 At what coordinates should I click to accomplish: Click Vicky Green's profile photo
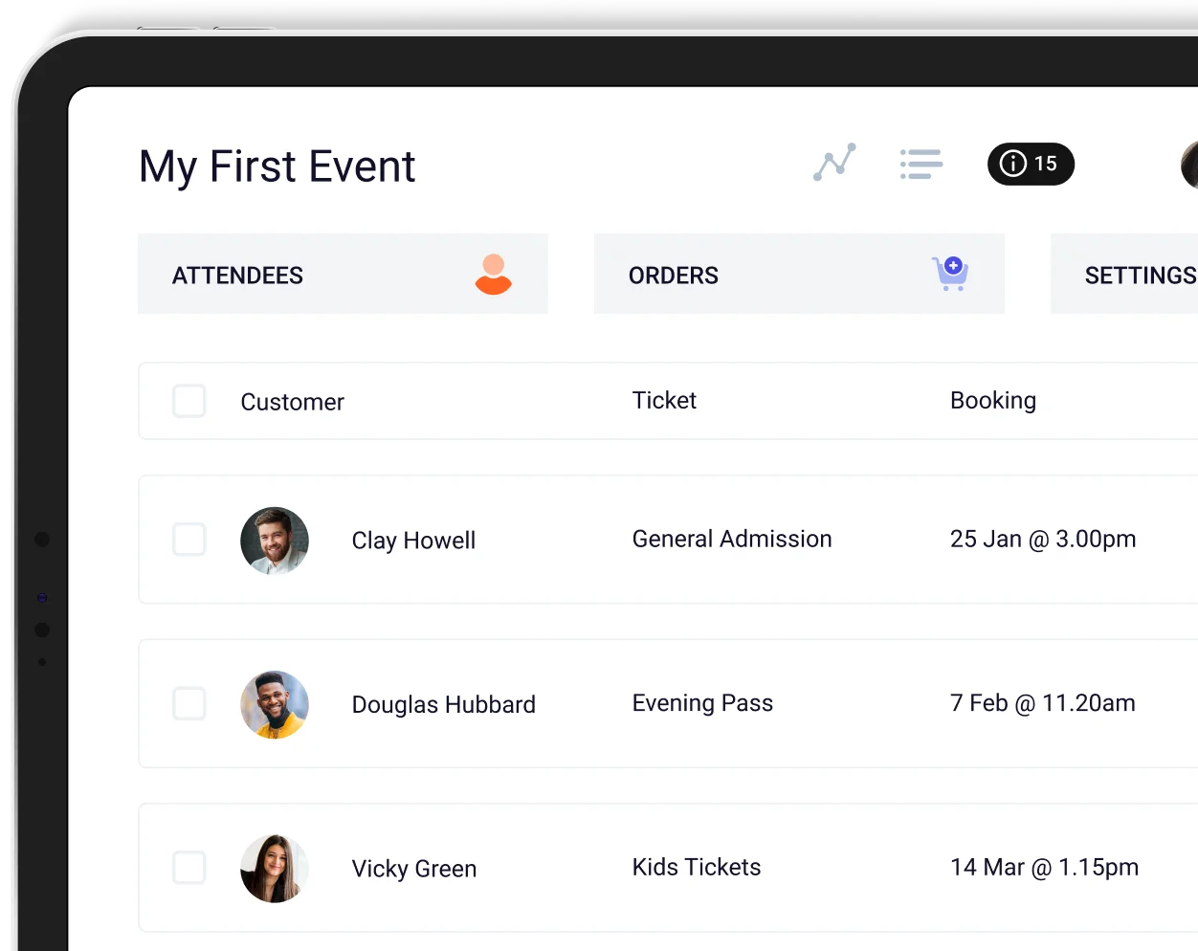[x=275, y=868]
